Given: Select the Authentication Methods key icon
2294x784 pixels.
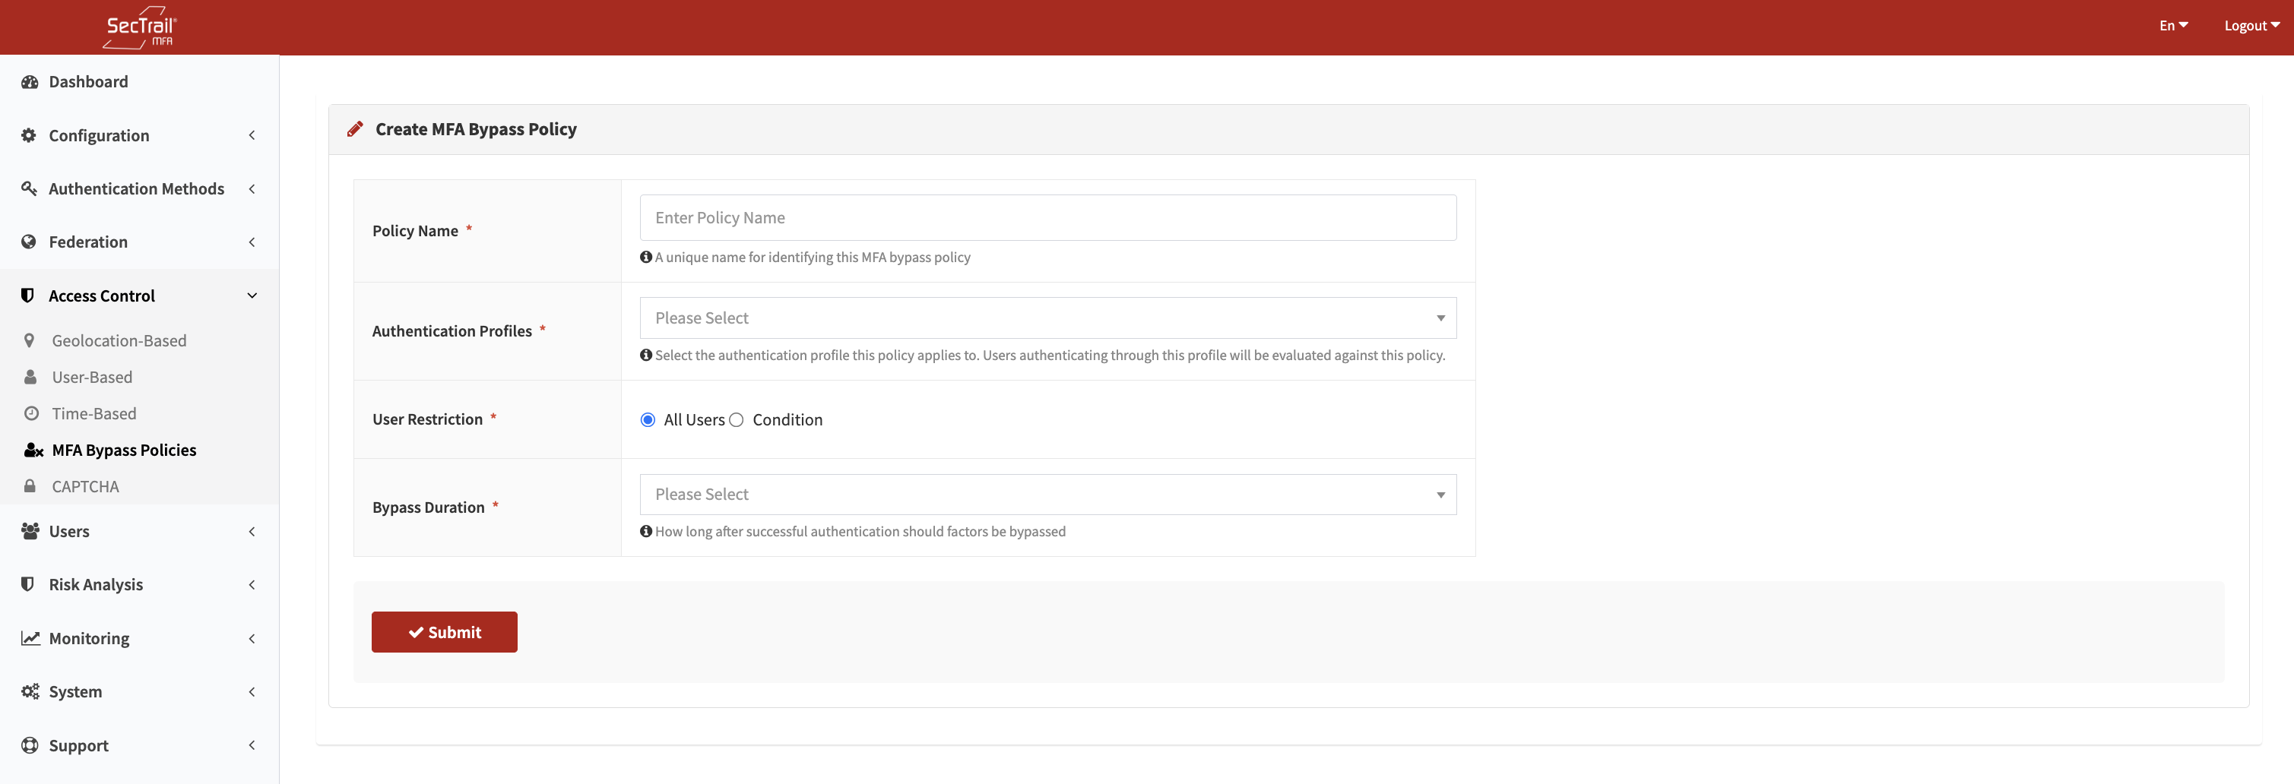Looking at the screenshot, I should click(x=30, y=188).
